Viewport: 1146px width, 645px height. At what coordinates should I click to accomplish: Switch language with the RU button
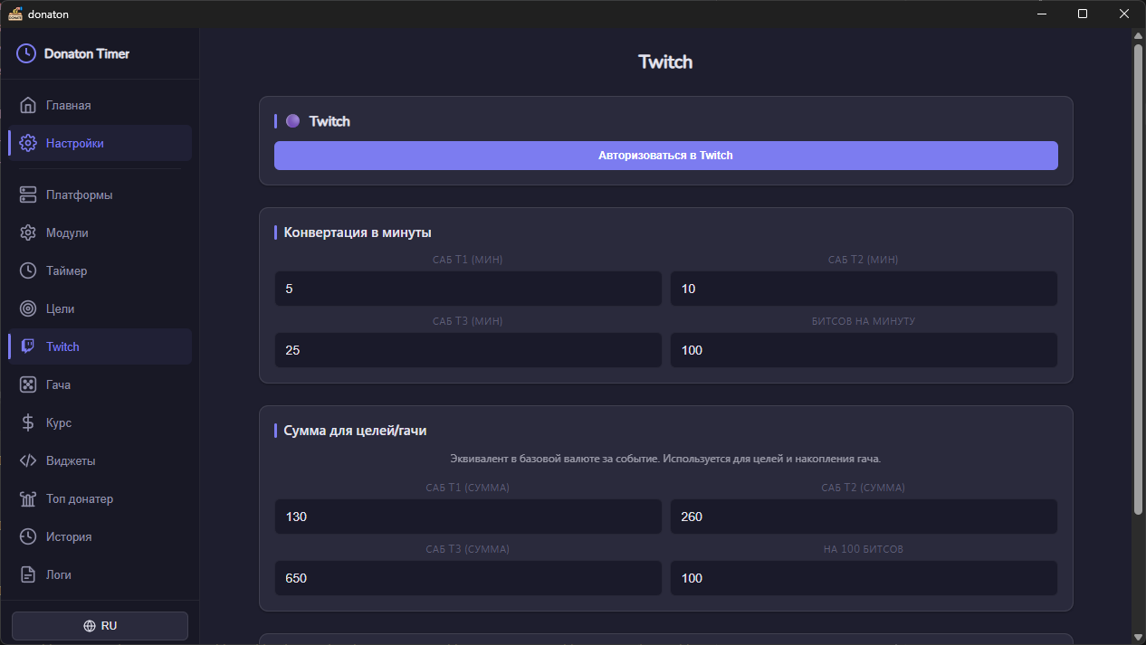click(100, 626)
